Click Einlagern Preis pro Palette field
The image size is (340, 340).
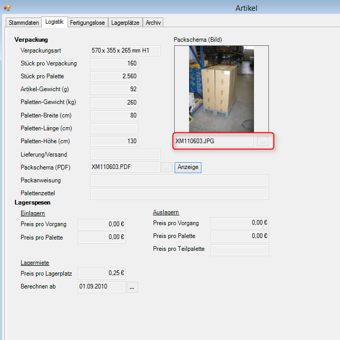pyautogui.click(x=101, y=237)
